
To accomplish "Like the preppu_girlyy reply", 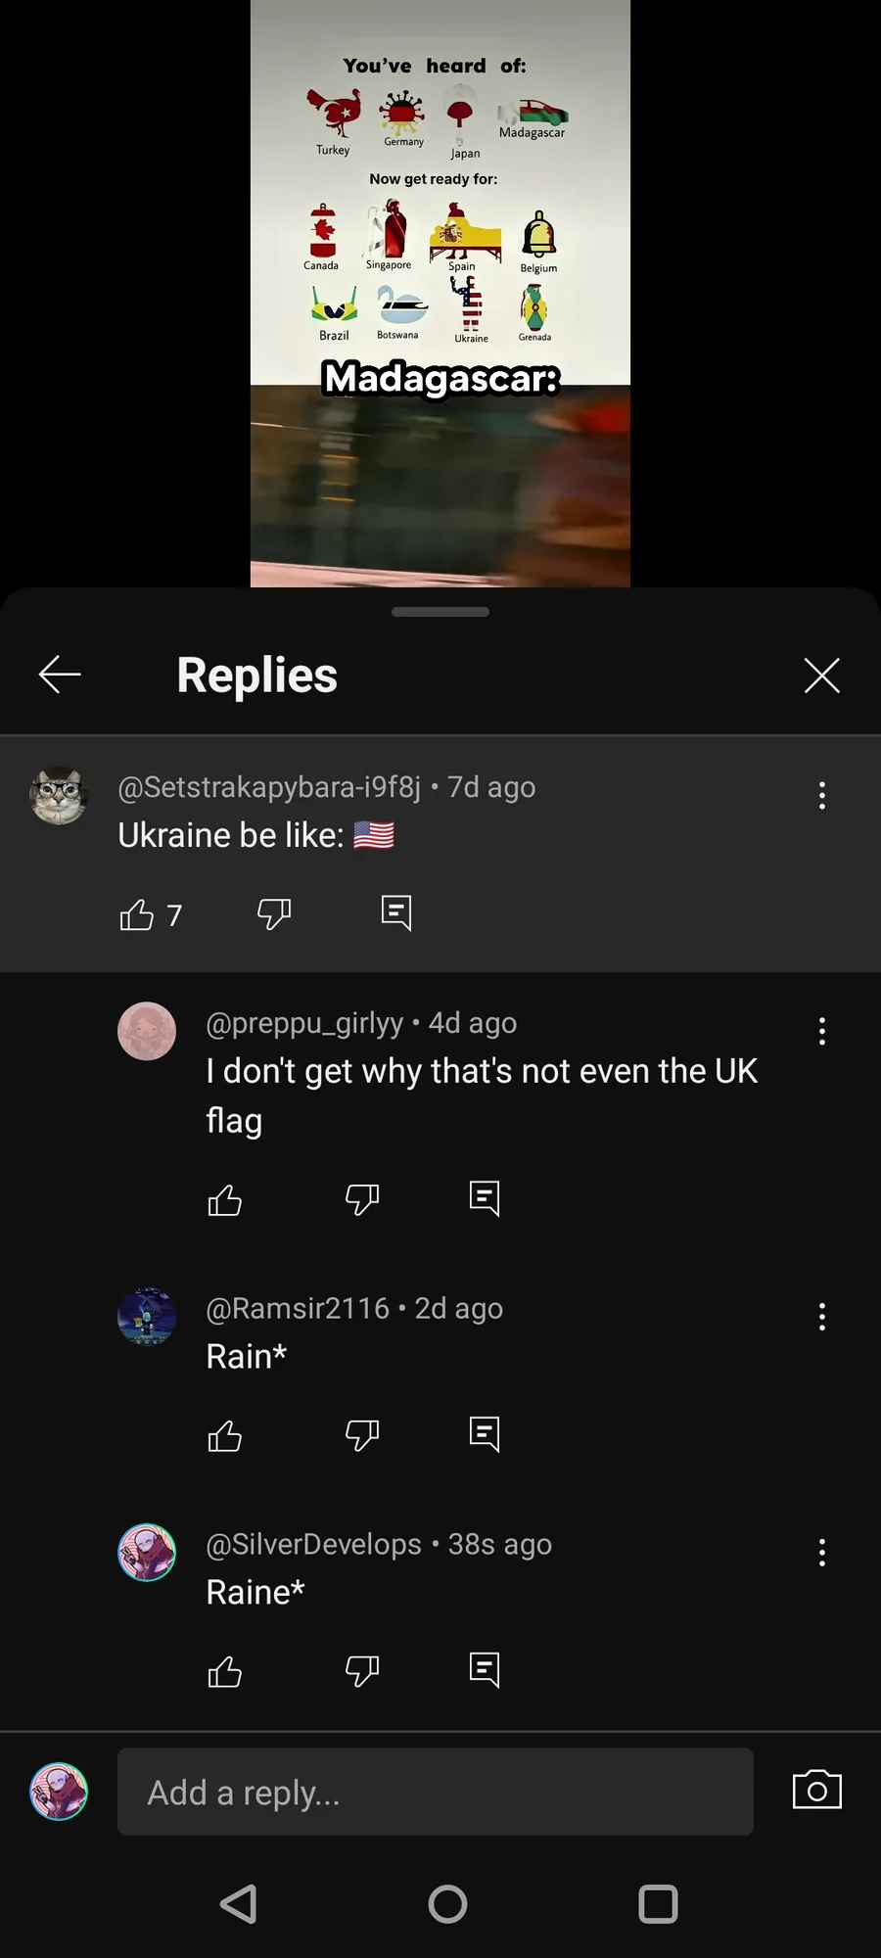I will (225, 1199).
